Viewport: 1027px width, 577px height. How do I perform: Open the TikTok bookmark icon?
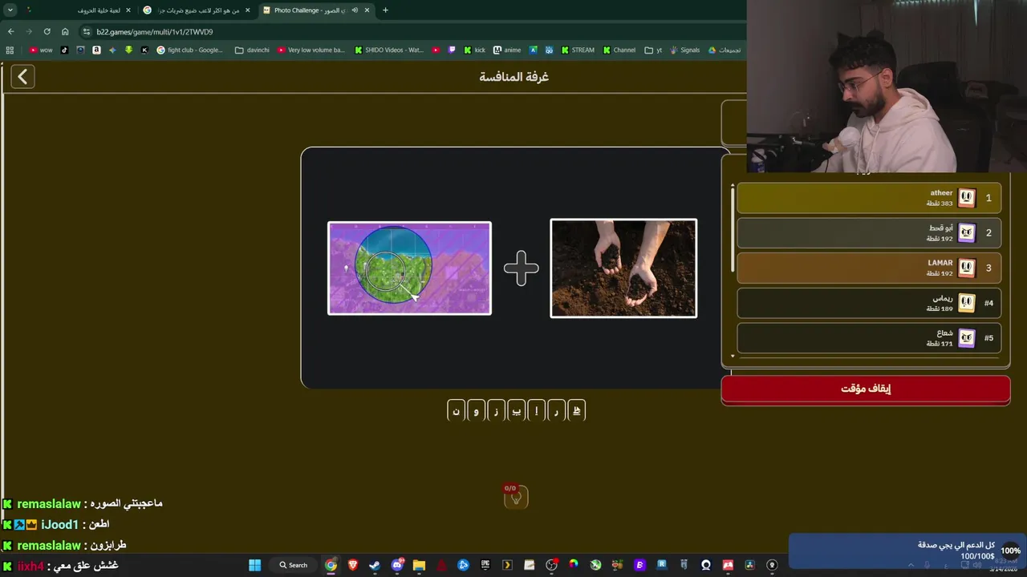tap(64, 50)
